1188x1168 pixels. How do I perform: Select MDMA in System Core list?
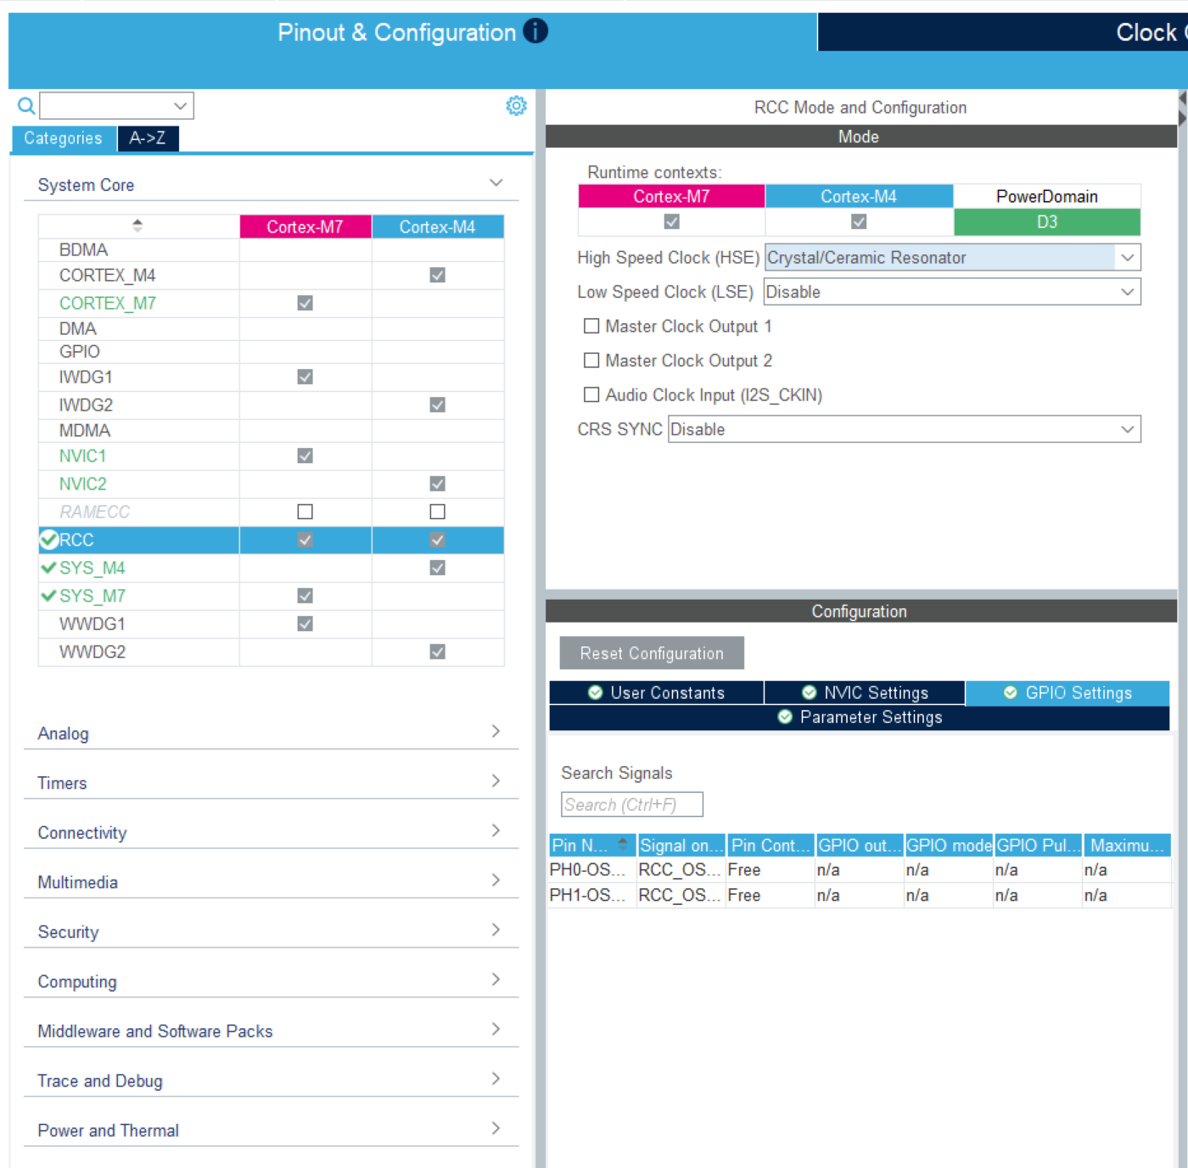[85, 430]
